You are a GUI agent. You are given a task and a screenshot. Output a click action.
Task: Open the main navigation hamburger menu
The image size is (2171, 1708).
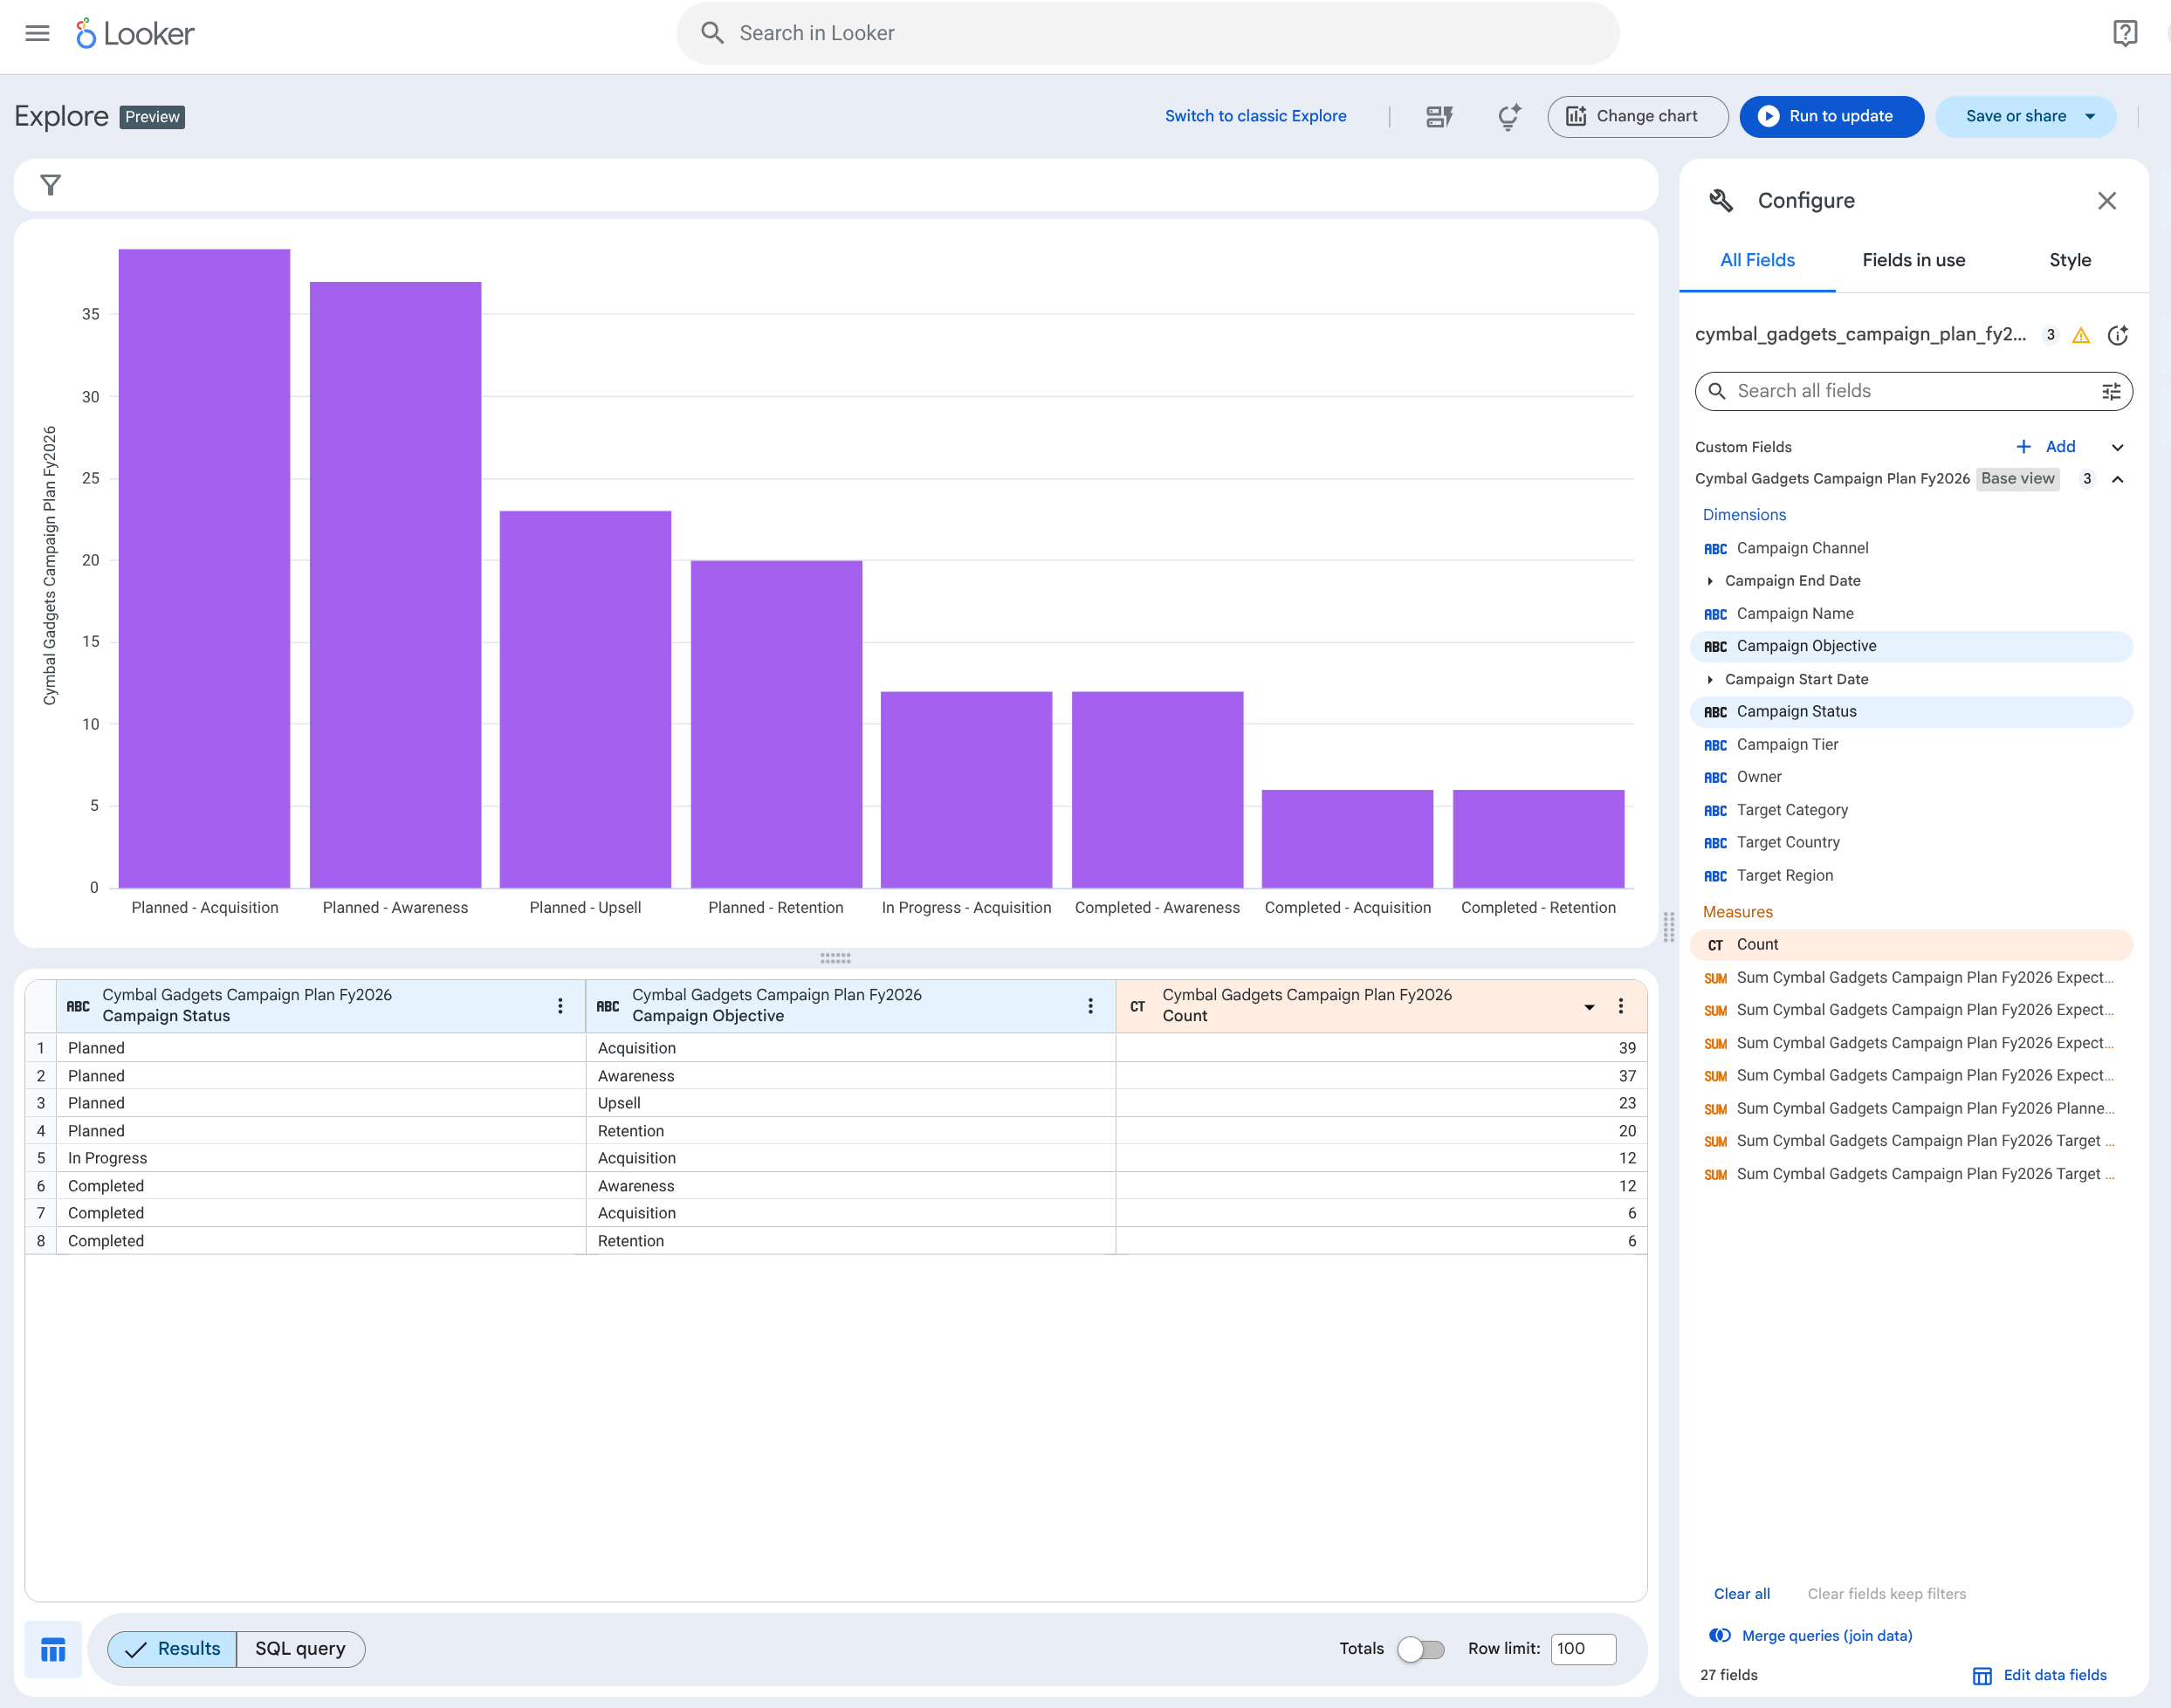(37, 33)
